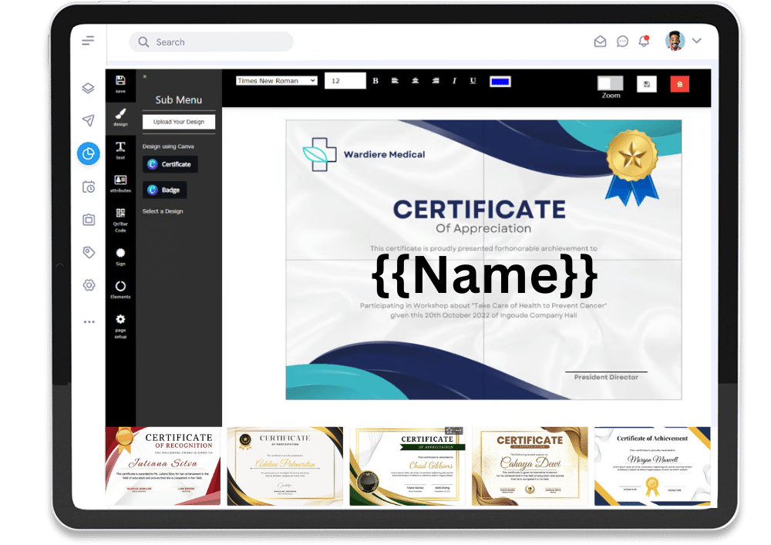Select the paper plane send icon
This screenshot has width=771, height=545.
(88, 120)
